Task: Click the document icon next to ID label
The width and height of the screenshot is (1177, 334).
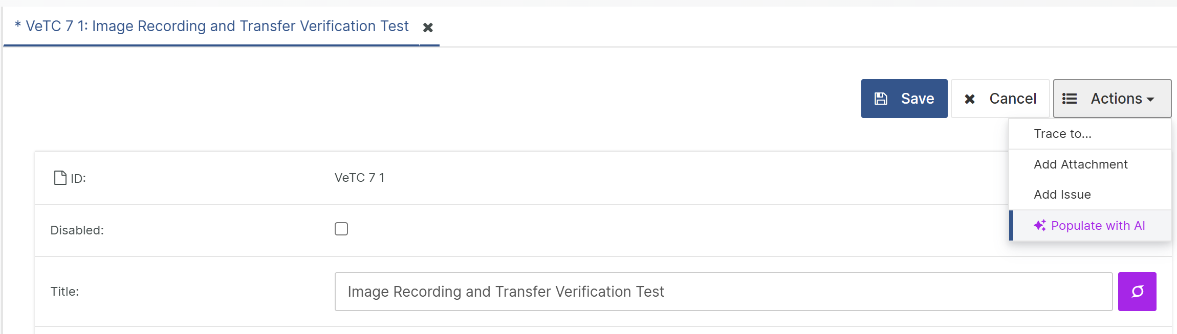Action: [x=60, y=178]
